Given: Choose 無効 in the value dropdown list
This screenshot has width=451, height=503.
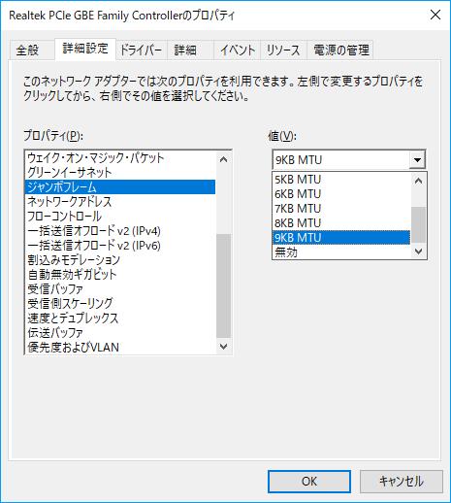Looking at the screenshot, I should pyautogui.click(x=341, y=251).
